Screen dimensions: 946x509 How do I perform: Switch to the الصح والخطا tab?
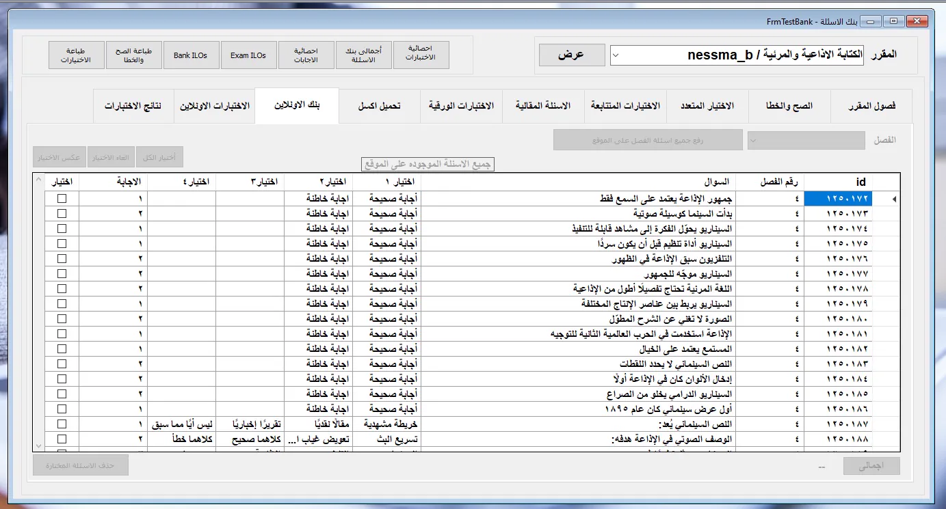tap(789, 106)
